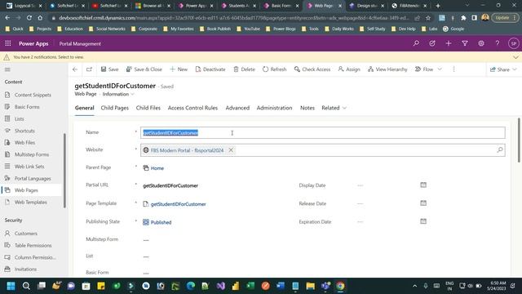The image size is (522, 294).
Task: Delete the web page record
Action: (244, 69)
